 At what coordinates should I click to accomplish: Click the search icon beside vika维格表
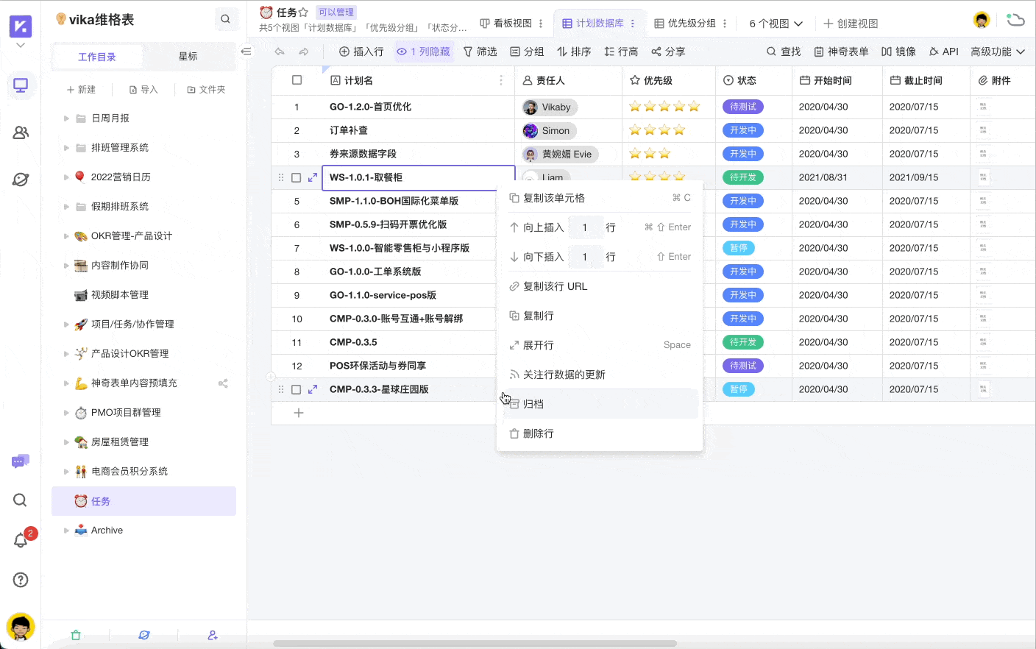coord(225,20)
